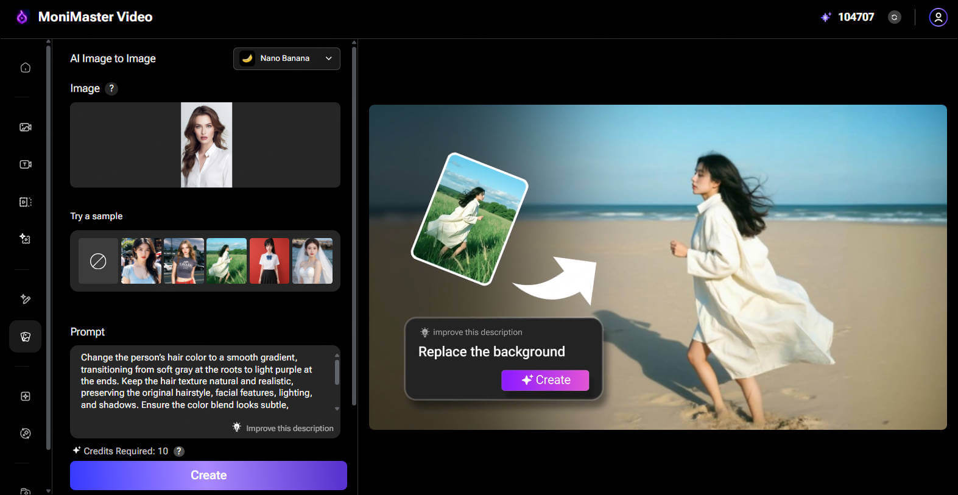Viewport: 958px width, 495px height.
Task: Choose the red-background schoolgirl sample image
Action: point(269,261)
